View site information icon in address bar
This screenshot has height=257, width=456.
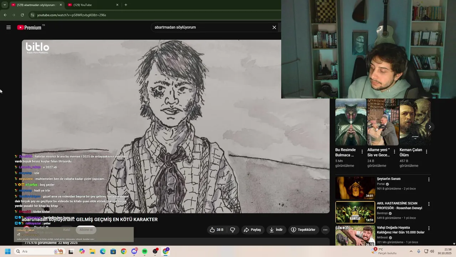pyautogui.click(x=32, y=15)
